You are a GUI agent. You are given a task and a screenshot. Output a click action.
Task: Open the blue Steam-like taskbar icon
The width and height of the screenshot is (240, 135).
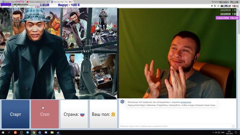click(x=40, y=132)
